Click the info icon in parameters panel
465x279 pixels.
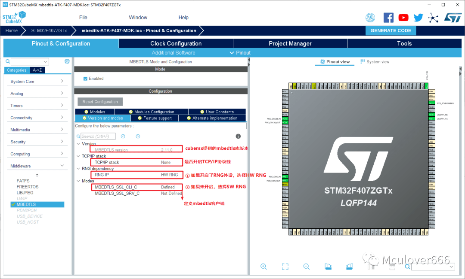pos(238,136)
